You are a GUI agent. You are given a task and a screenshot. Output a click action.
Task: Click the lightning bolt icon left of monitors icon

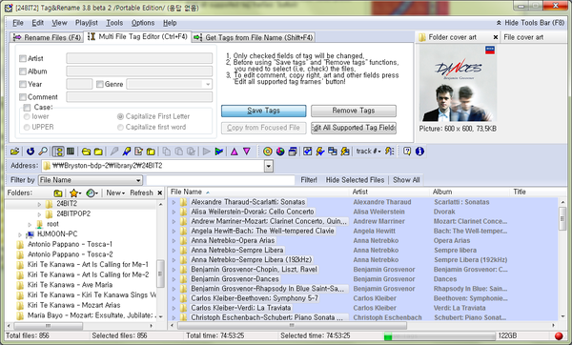pyautogui.click(x=320, y=152)
